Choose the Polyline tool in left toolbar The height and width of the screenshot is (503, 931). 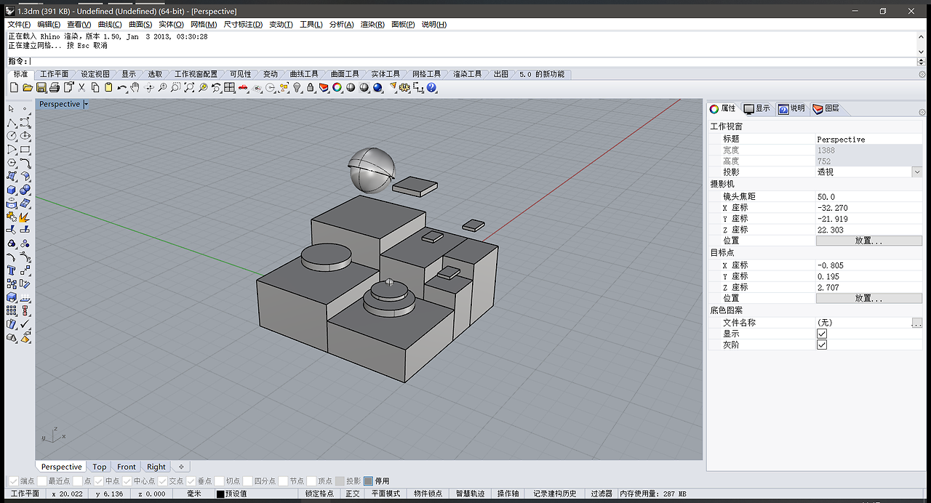click(12, 122)
